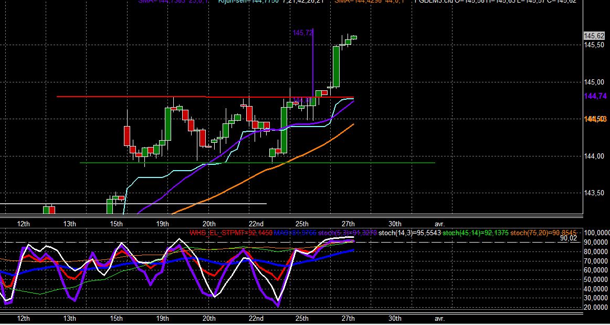Click 40,0000 on the stochastic scale

[597, 289]
